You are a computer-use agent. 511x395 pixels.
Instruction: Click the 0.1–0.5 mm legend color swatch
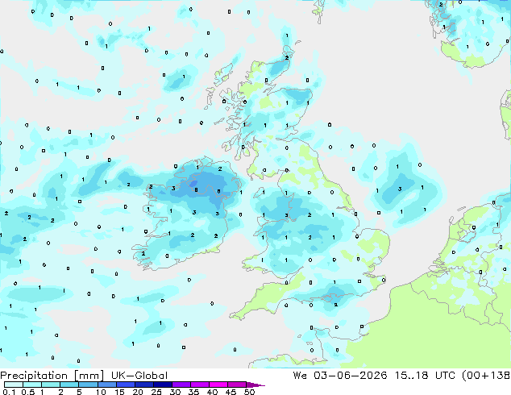pyautogui.click(x=14, y=385)
